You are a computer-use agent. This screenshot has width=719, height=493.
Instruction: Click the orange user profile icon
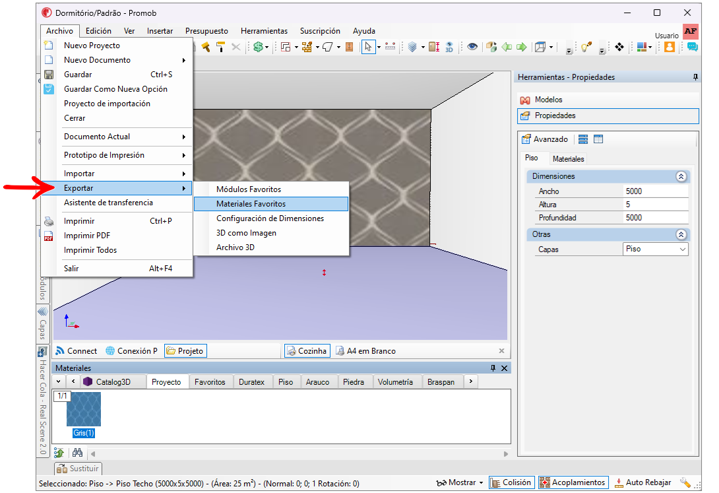(670, 47)
